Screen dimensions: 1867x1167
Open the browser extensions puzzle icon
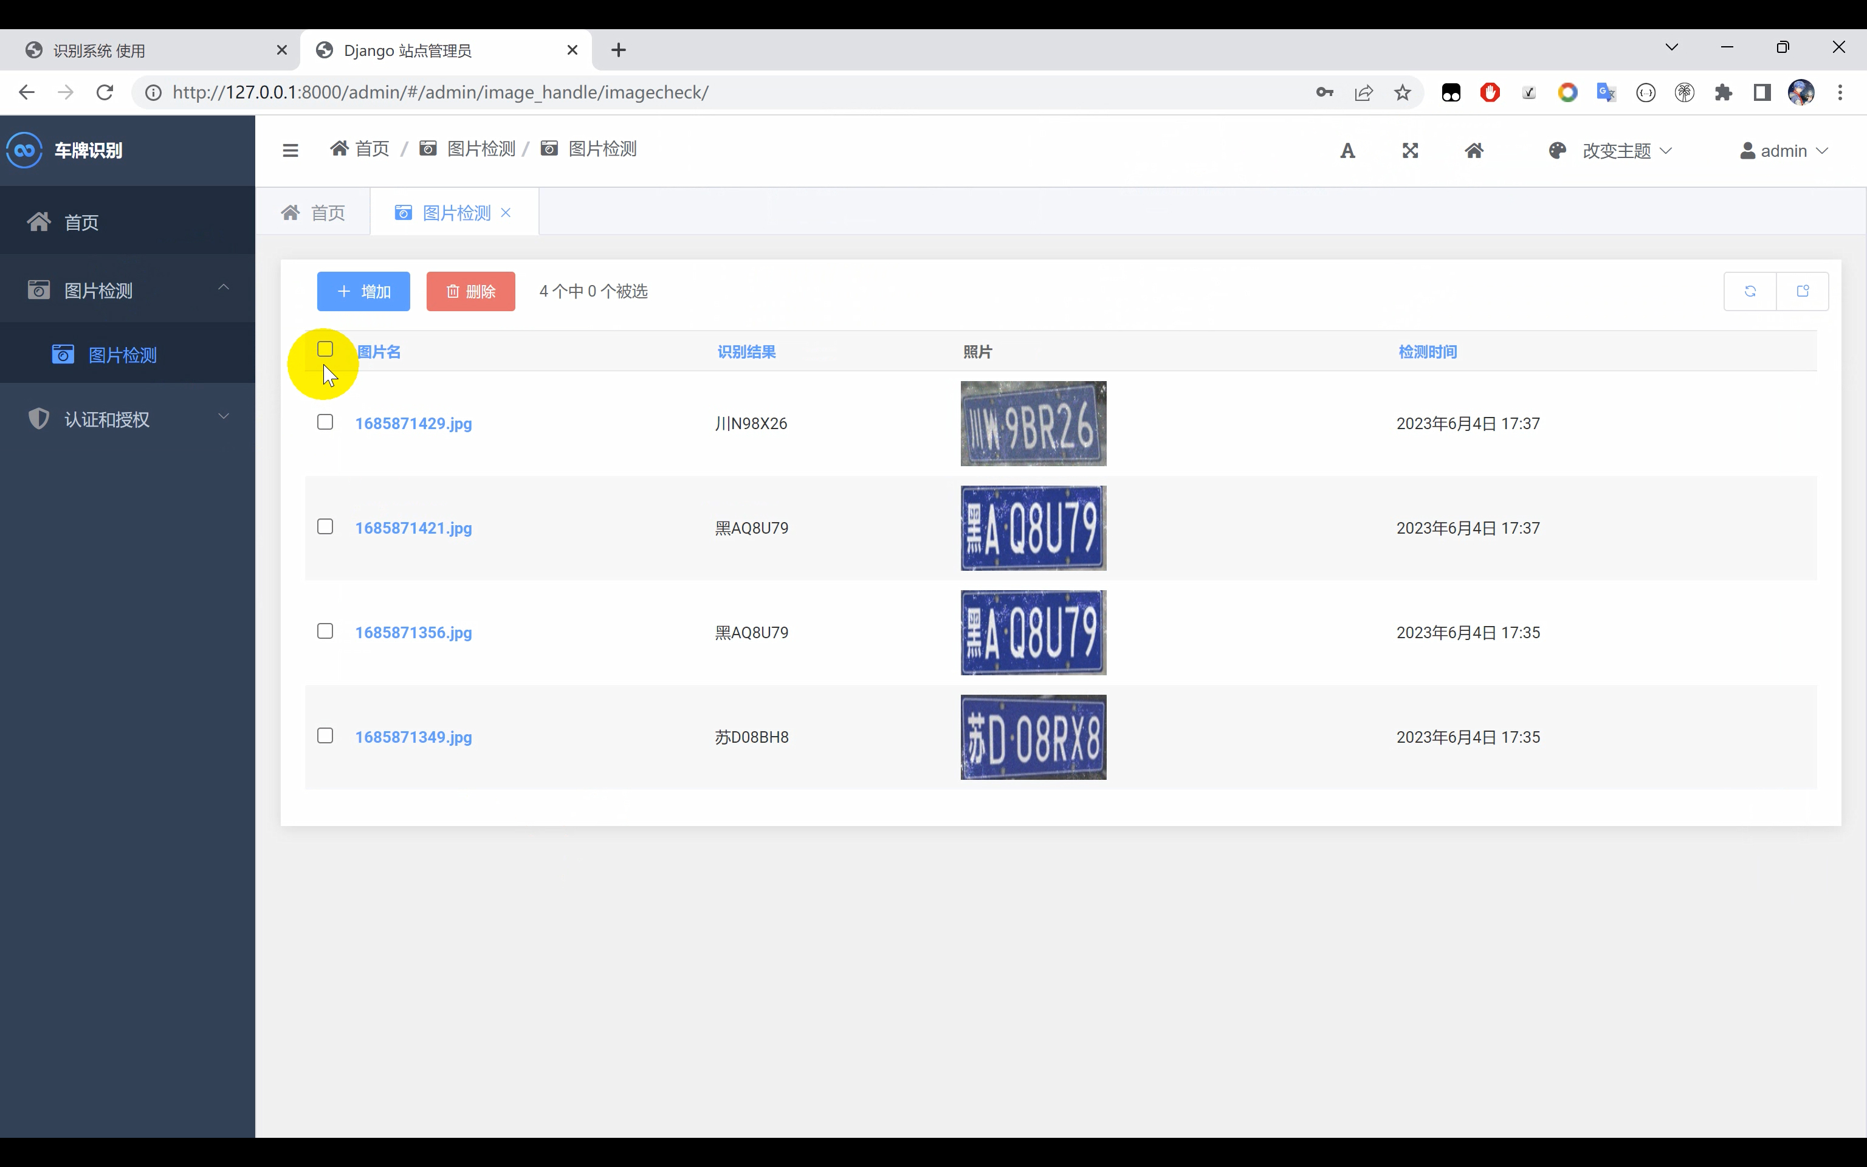click(x=1723, y=92)
